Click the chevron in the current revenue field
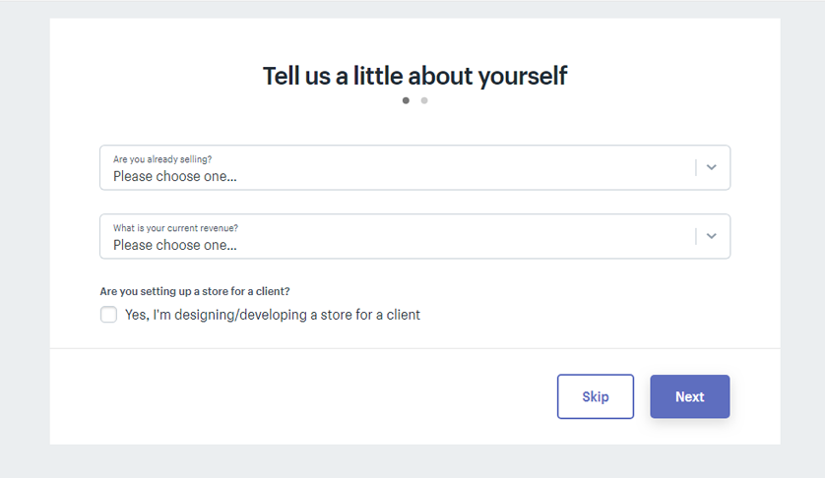The height and width of the screenshot is (478, 825). tap(712, 236)
